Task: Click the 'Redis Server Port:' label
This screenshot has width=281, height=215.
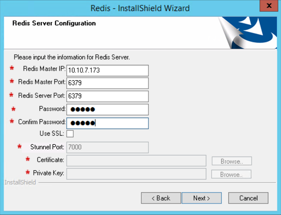Action: coord(42,96)
